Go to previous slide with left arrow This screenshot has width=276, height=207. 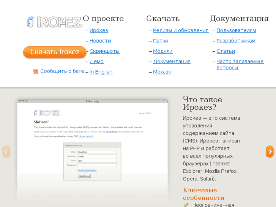pyautogui.click(x=6, y=152)
